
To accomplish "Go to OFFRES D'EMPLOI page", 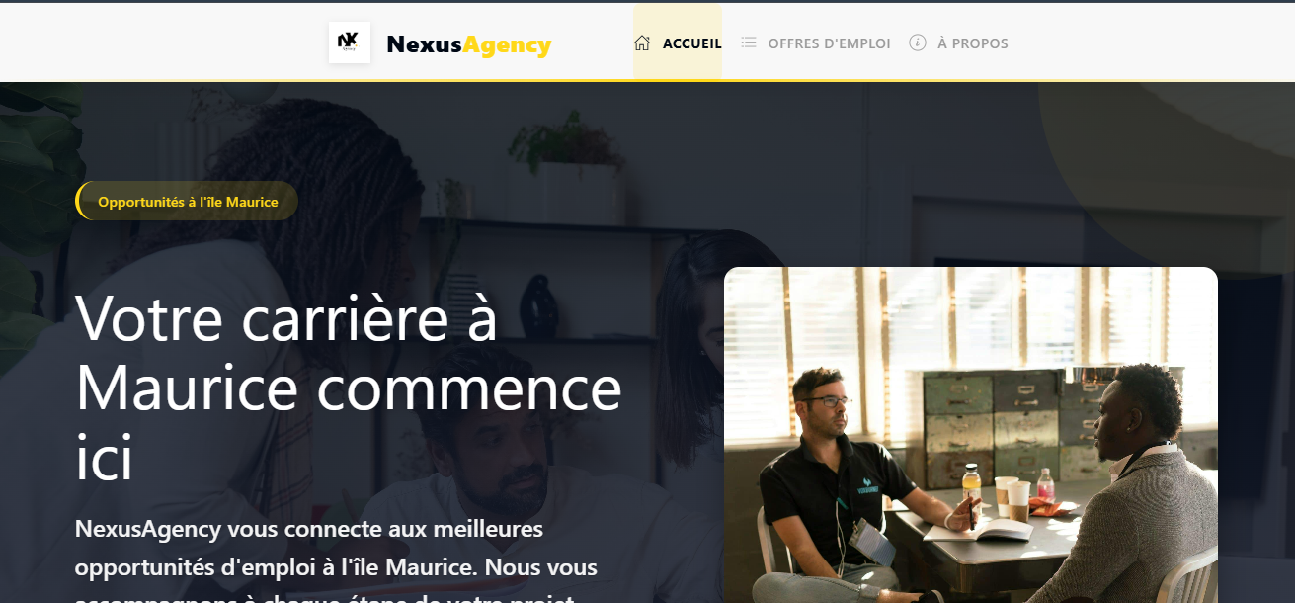I will click(x=816, y=43).
